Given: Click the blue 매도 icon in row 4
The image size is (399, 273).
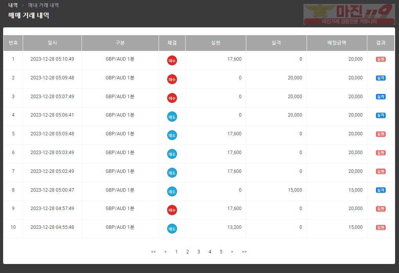Looking at the screenshot, I should pyautogui.click(x=172, y=117).
